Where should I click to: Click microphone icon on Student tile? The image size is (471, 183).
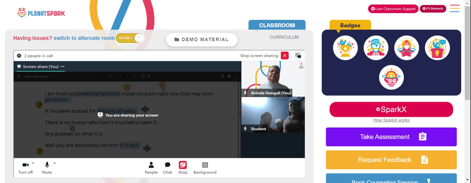245,129
